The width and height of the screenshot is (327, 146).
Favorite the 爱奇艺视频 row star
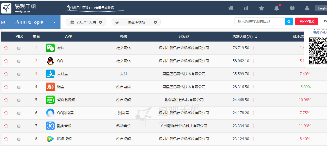pos(6,100)
